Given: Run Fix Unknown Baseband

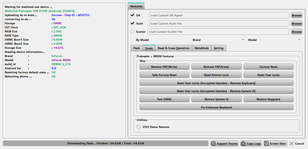Looking at the screenshot, I should click(x=216, y=107).
